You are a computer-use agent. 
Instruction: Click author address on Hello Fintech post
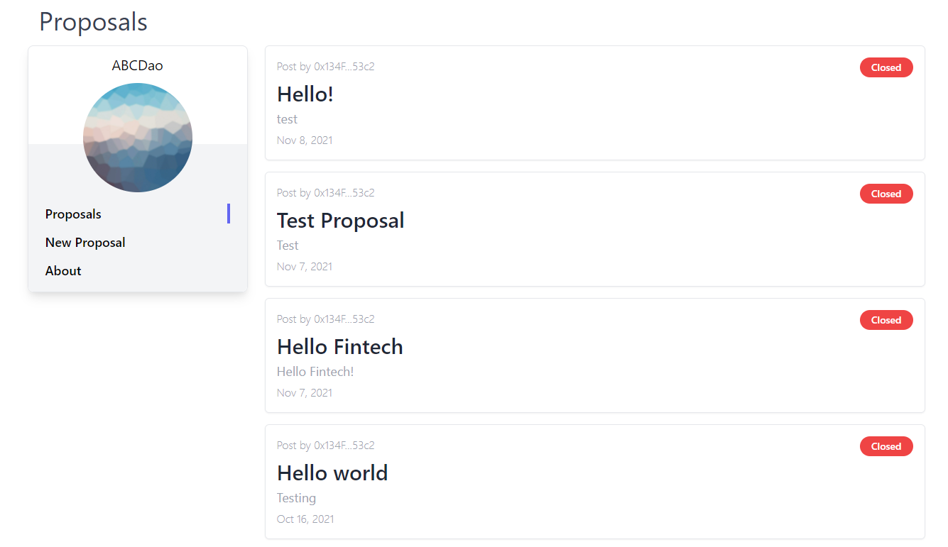(344, 319)
